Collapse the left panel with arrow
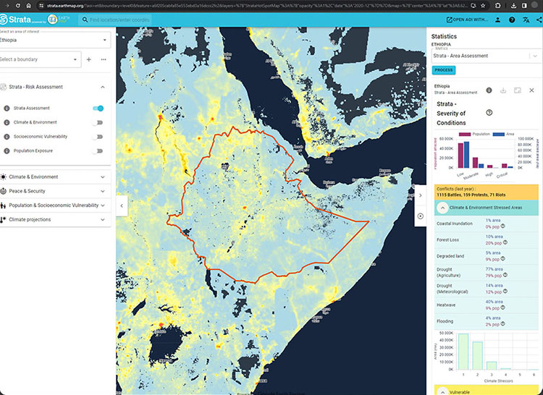The width and height of the screenshot is (543, 395). (x=122, y=205)
